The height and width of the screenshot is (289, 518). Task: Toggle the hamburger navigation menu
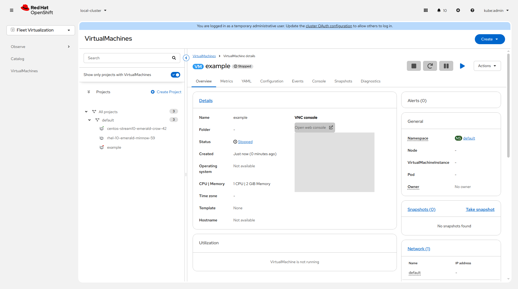click(12, 11)
